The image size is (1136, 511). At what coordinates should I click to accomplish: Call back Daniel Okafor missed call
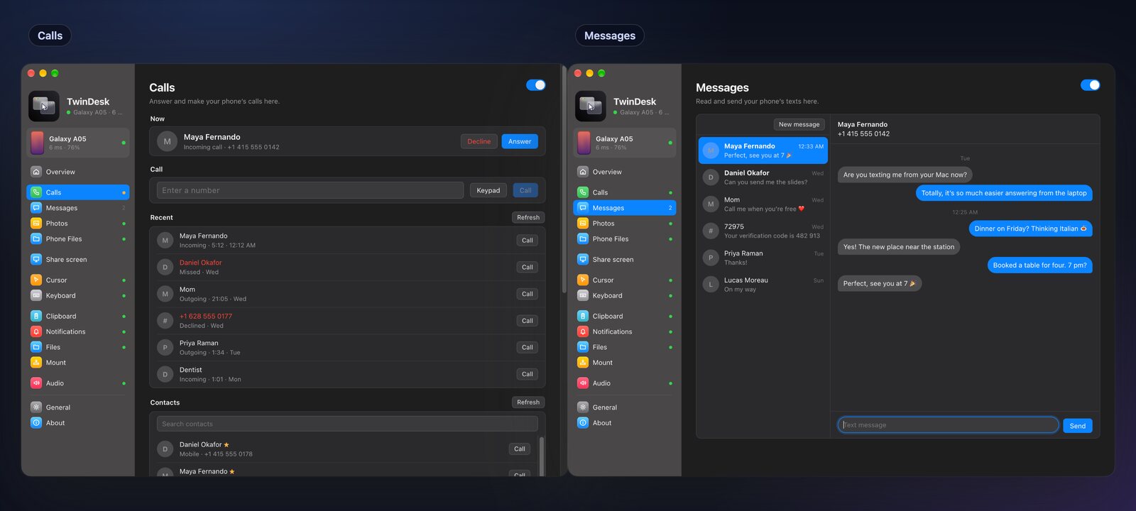[528, 268]
